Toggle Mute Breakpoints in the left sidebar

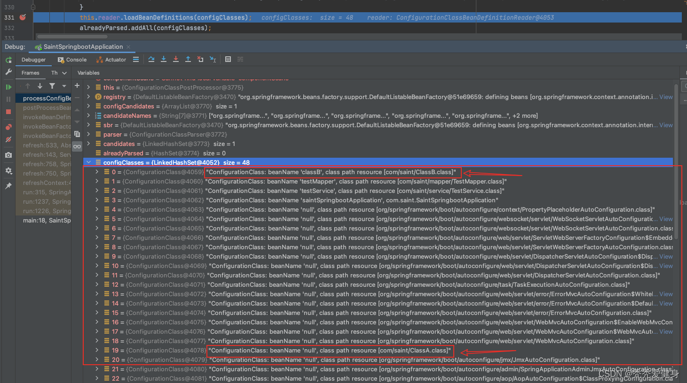click(8, 140)
